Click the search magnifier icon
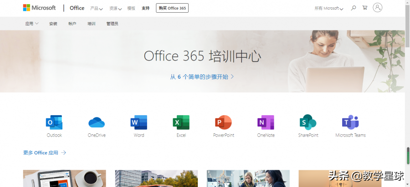Screen dimensions: 410x187 point(353,8)
